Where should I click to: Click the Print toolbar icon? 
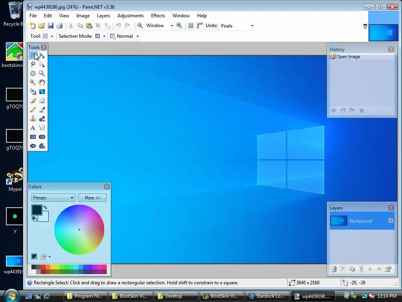[60, 26]
